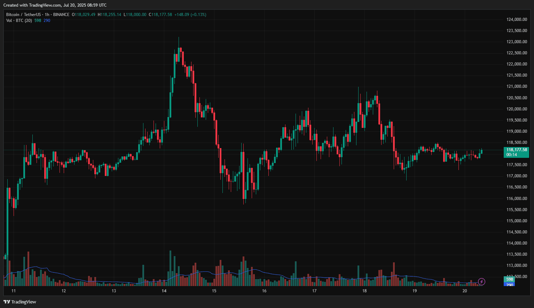Click date label 11 on time axis
This screenshot has width=534, height=308.
[x=14, y=291]
